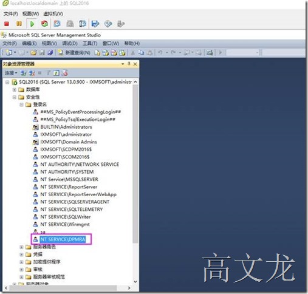Click the last icon in Object Explorer toolbar
Screen dimensions: 308x294
pos(65,73)
